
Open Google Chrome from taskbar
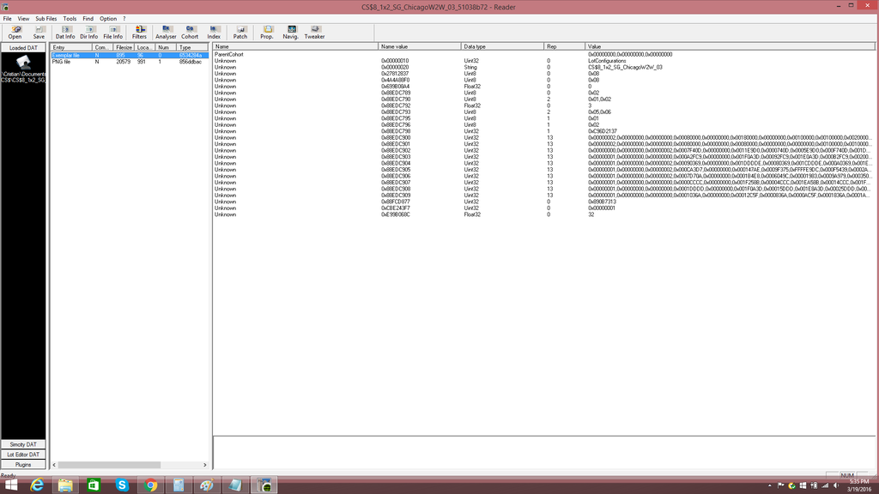point(150,485)
